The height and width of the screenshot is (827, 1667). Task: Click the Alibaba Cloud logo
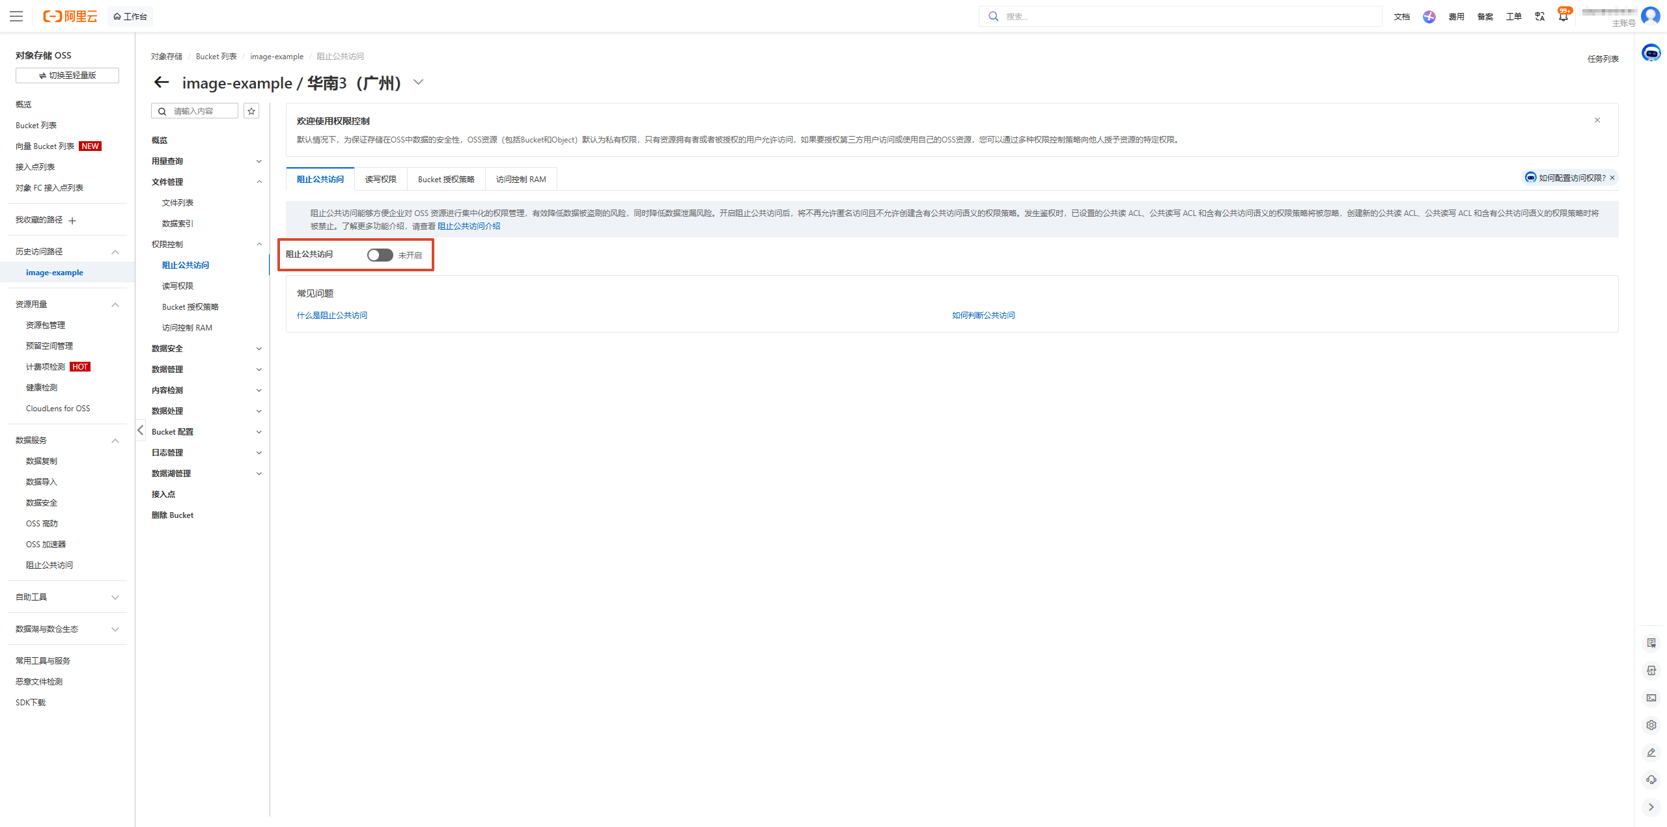(x=70, y=16)
